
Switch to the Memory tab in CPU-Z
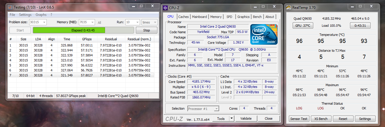point(216,17)
